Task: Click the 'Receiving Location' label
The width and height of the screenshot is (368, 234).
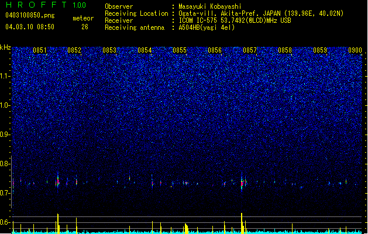Action: click(136, 13)
